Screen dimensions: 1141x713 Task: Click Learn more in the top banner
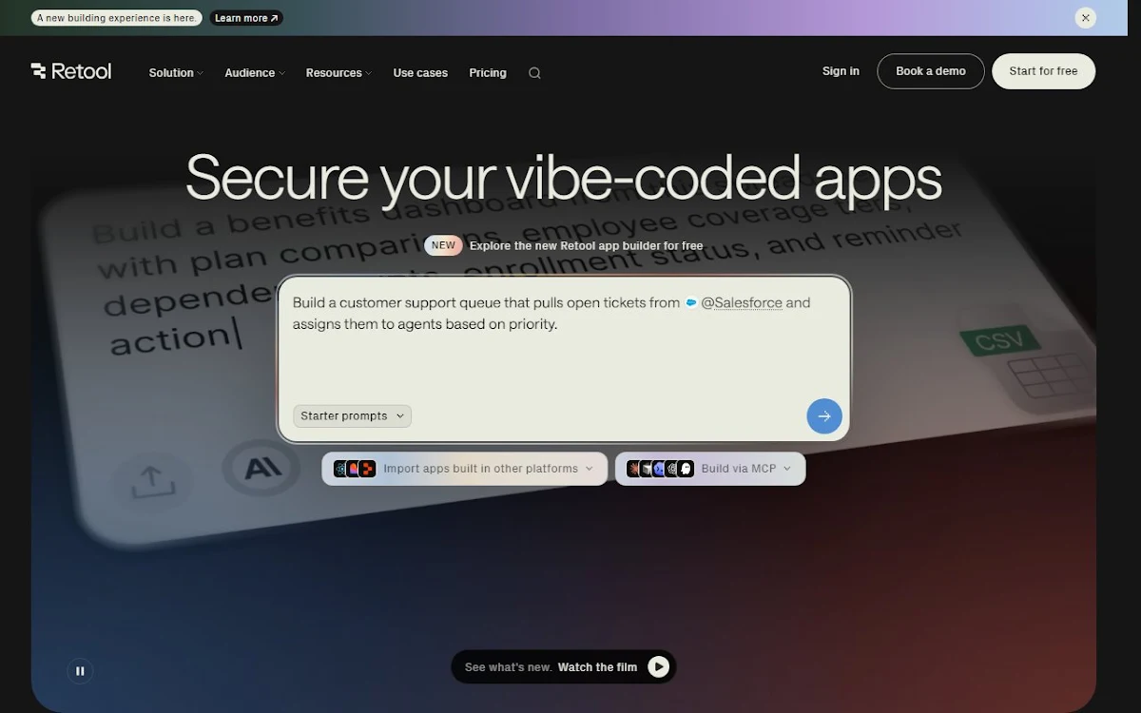click(x=246, y=18)
